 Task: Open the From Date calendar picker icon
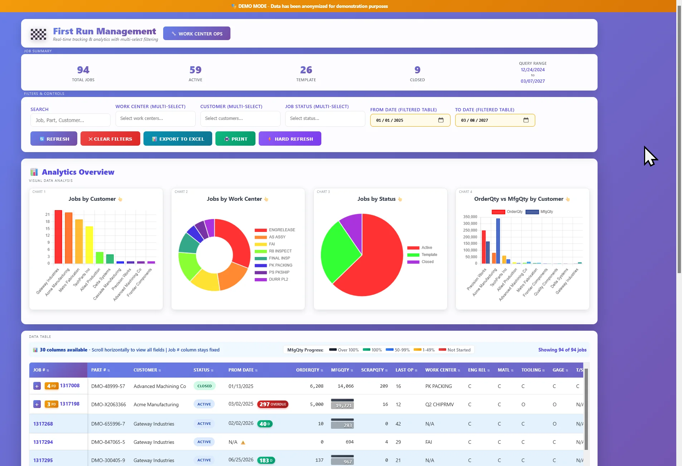click(441, 120)
